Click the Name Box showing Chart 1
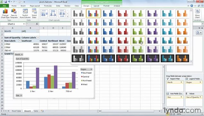 12,24
